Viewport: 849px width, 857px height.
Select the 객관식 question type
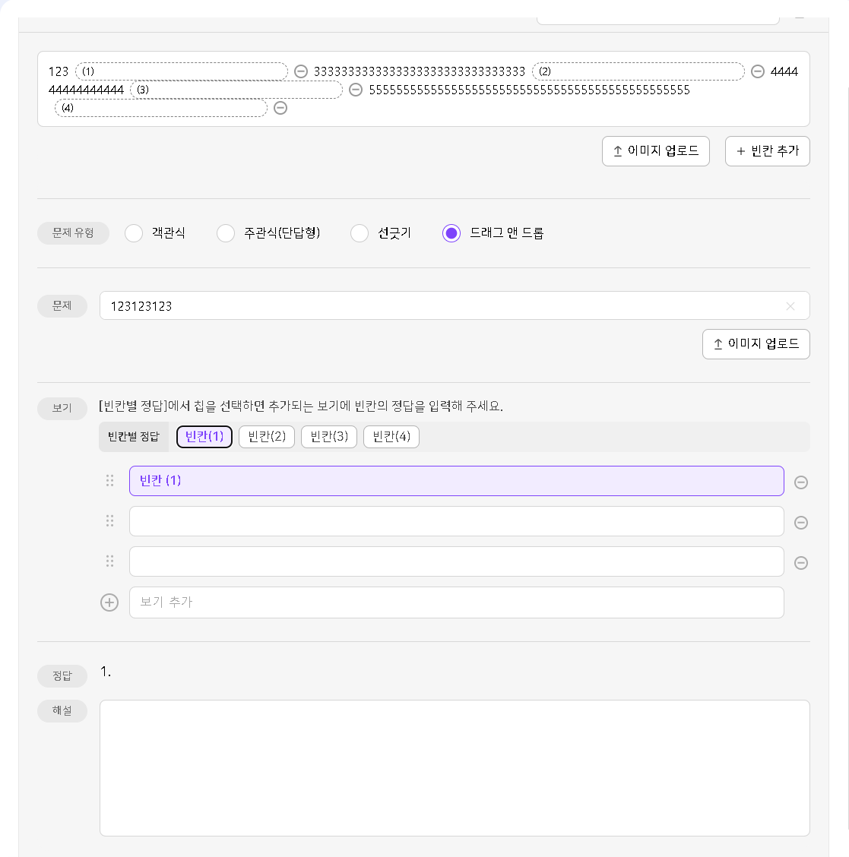pos(133,233)
